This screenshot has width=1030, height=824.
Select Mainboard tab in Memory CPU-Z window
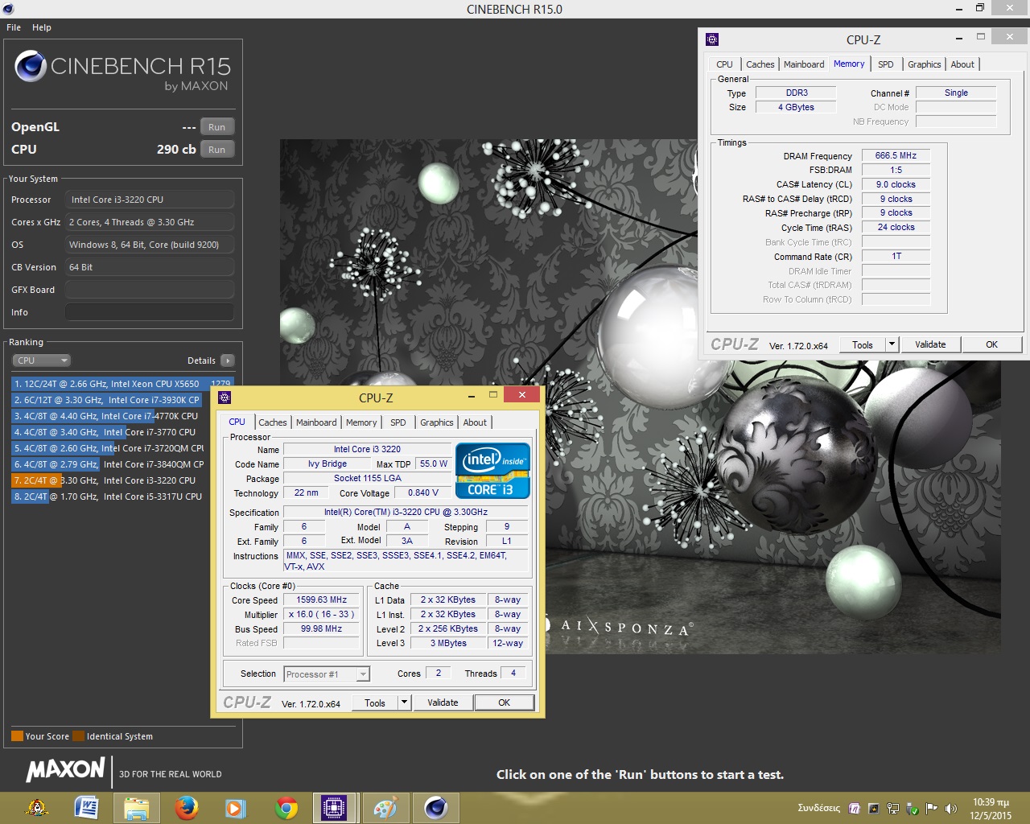pyautogui.click(x=804, y=64)
